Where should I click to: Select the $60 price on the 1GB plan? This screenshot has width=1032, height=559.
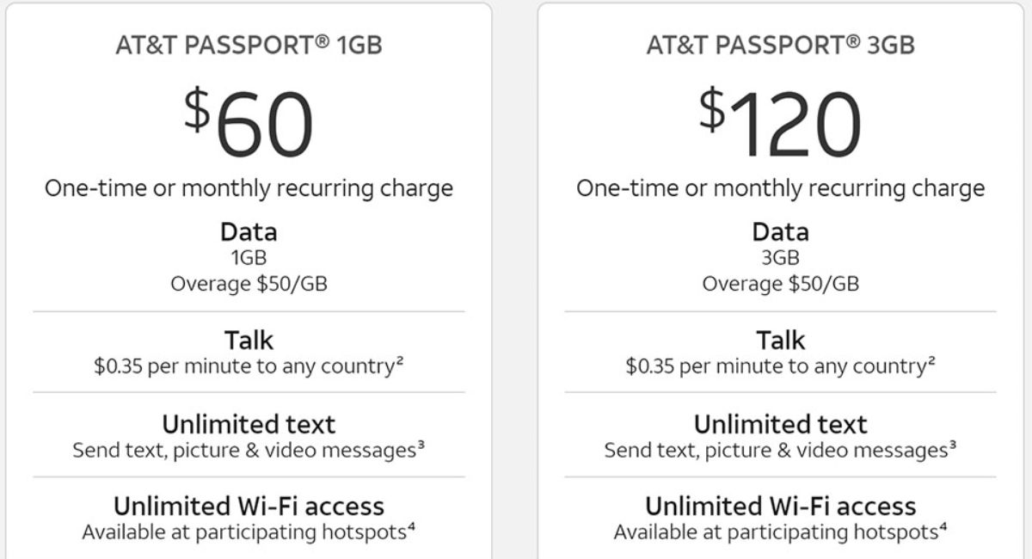point(249,123)
